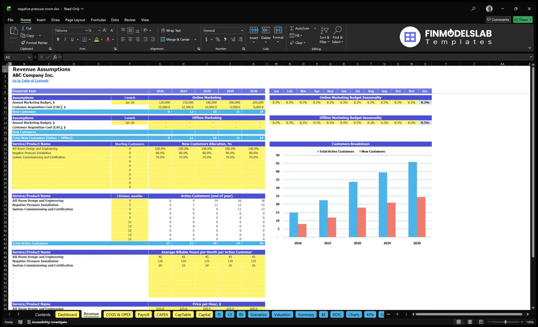Click Decrease Decimal icon
The width and height of the screenshot is (538, 327).
tap(240, 39)
